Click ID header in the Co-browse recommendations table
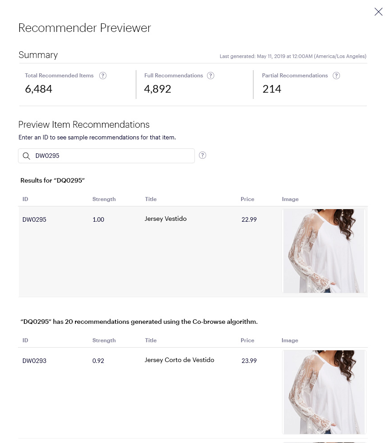This screenshot has height=443, width=388. click(x=25, y=340)
